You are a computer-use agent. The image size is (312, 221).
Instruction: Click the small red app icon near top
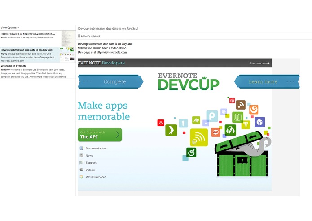pyautogui.click(x=232, y=101)
